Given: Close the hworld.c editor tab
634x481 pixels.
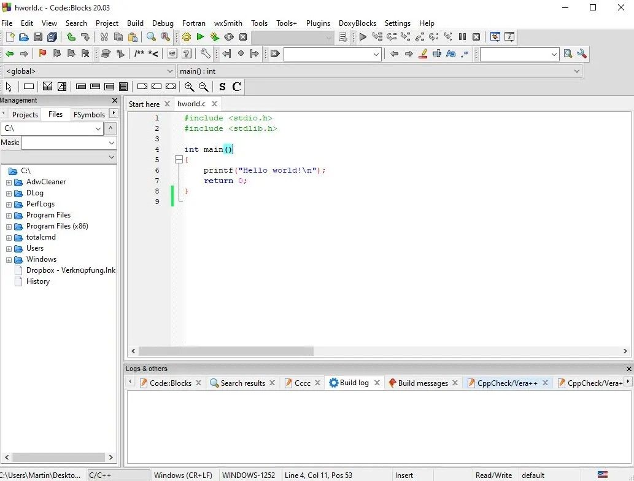Looking at the screenshot, I should point(214,104).
